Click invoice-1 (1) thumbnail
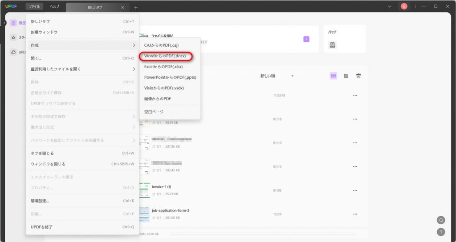Screen dimensions: 456x242 click(144, 190)
